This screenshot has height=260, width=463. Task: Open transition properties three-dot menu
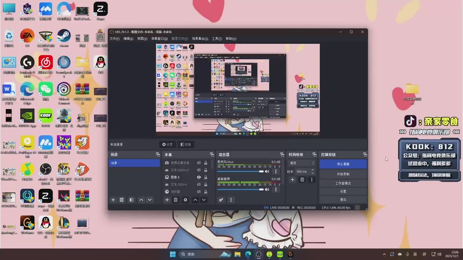[x=311, y=180]
